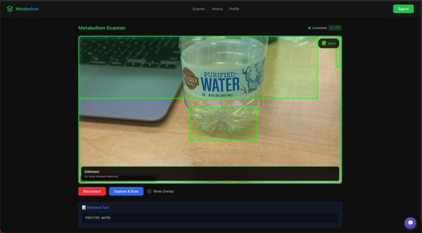Click the 'Show Overlay' label text

point(164,191)
